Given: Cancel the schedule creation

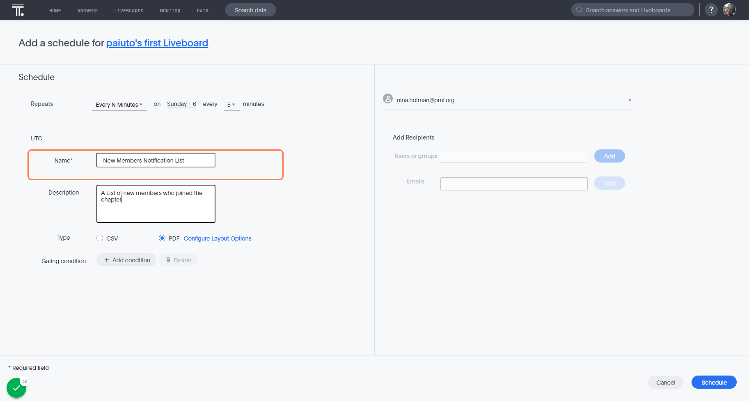Looking at the screenshot, I should pyautogui.click(x=666, y=382).
